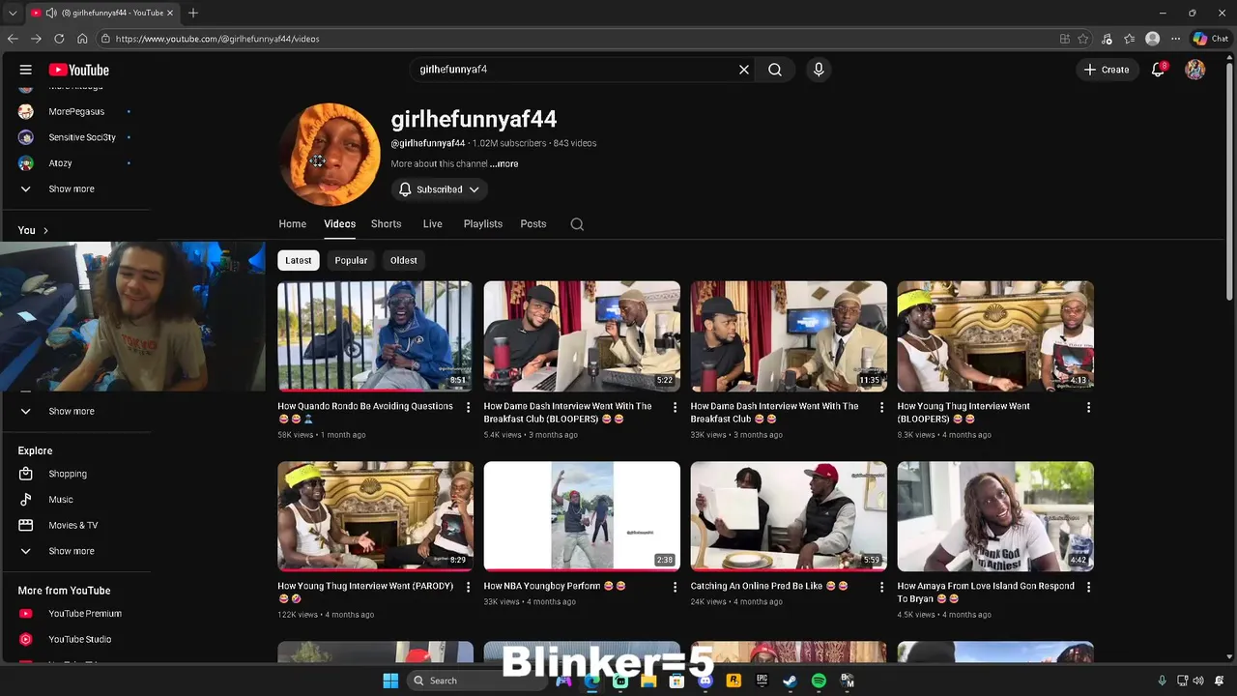Switch to the Shorts tab
Screen dimensions: 1237x696
[x=386, y=224]
